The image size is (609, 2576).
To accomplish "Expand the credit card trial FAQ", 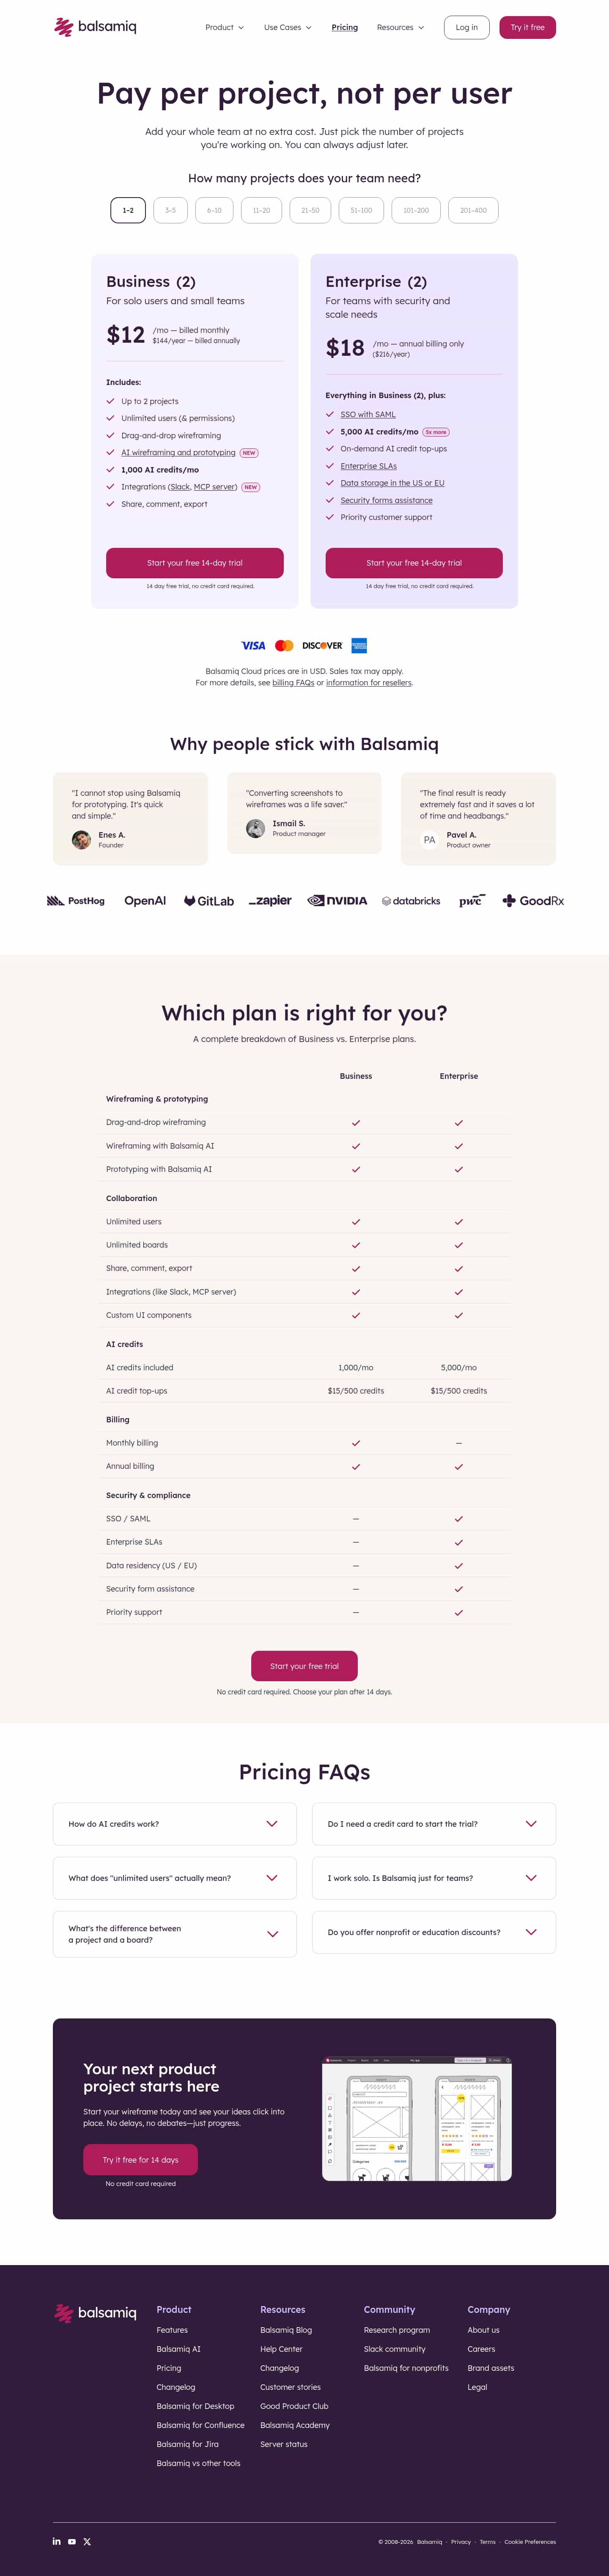I will point(434,1824).
